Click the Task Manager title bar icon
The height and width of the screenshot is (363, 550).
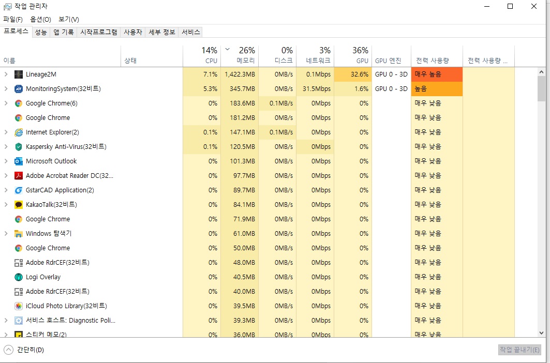point(7,6)
